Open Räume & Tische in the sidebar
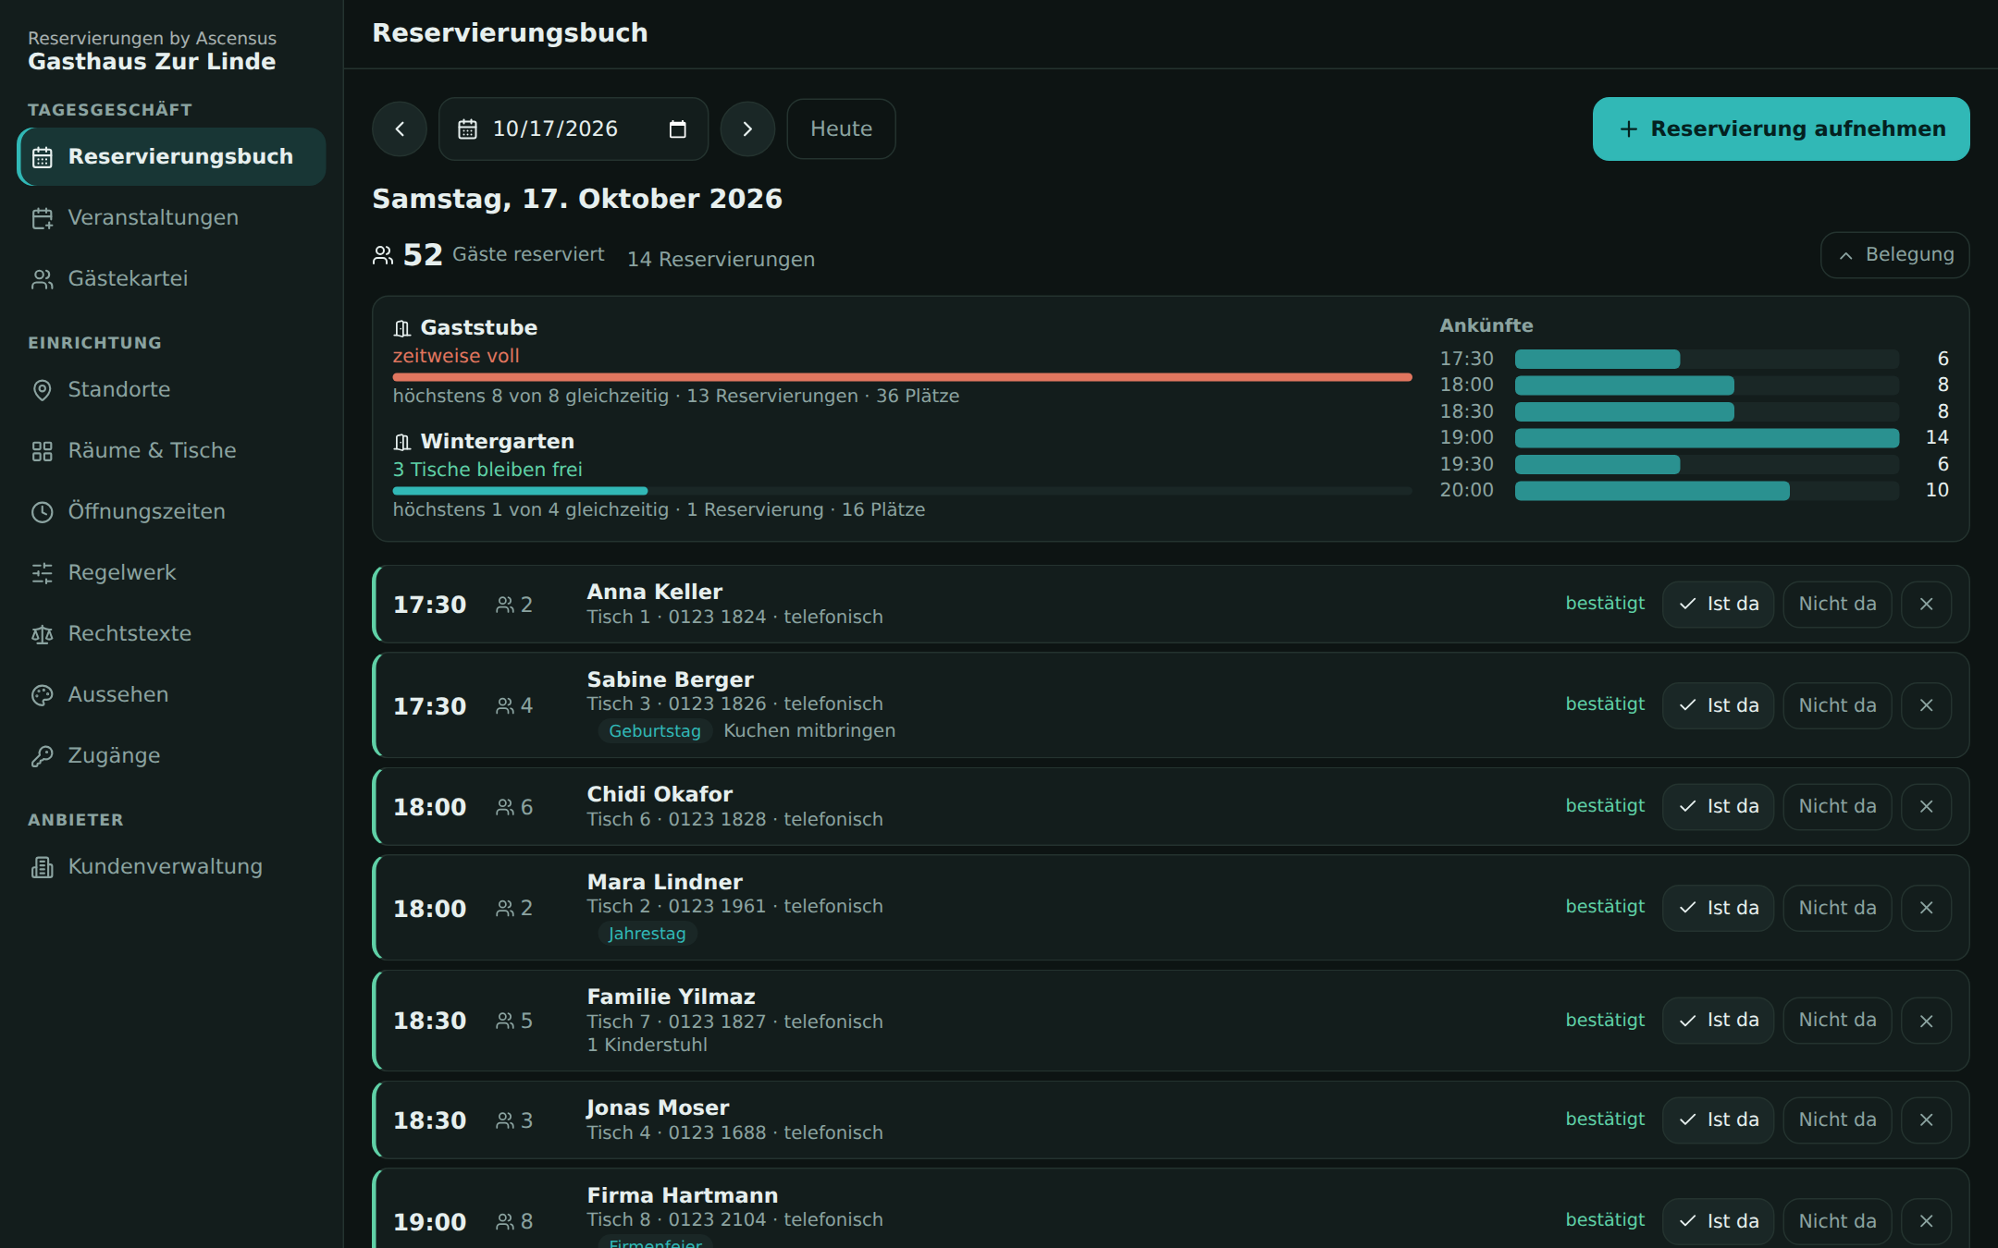The image size is (1998, 1248). pyautogui.click(x=171, y=450)
